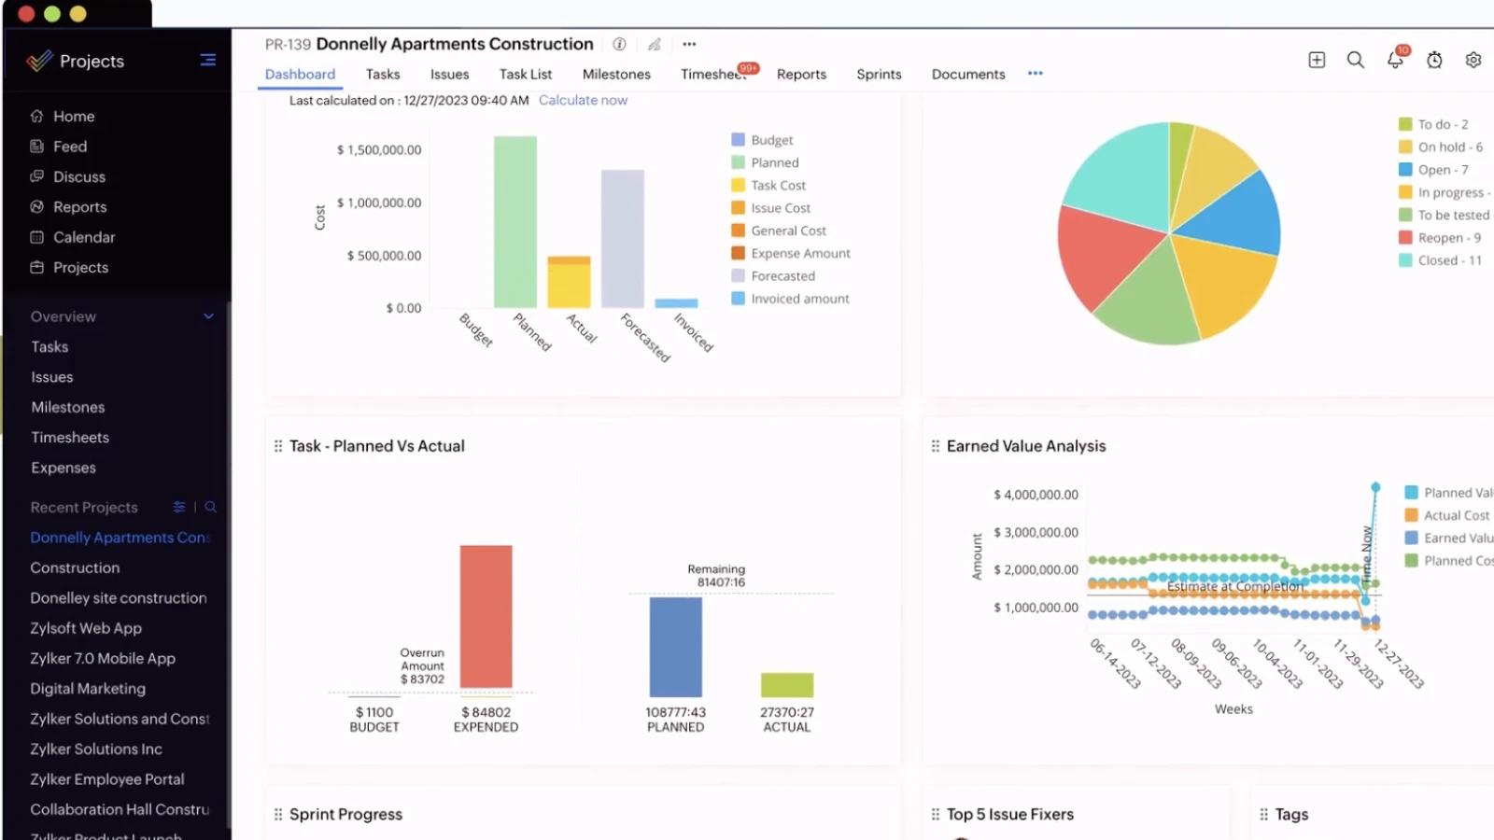This screenshot has width=1494, height=840.
Task: Select blue Planned hours bar
Action: [x=675, y=647]
